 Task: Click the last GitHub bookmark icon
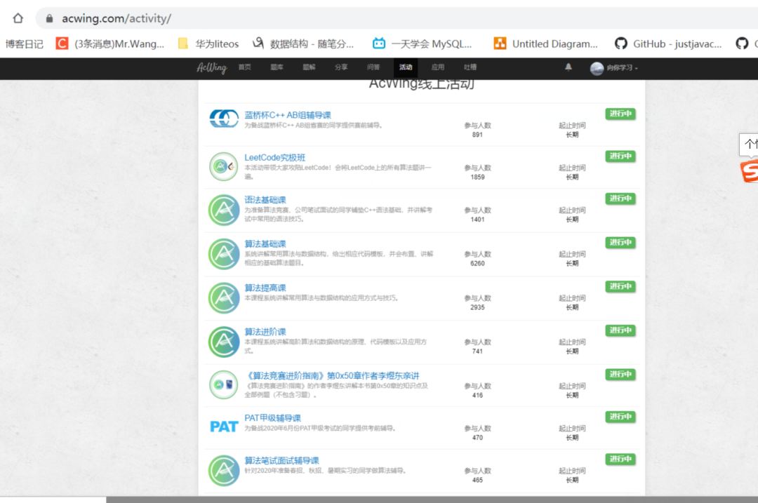[x=742, y=44]
